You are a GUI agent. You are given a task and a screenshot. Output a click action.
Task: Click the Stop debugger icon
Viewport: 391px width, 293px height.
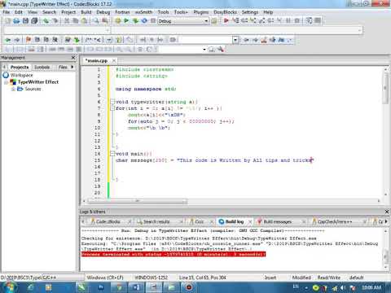coord(297,20)
